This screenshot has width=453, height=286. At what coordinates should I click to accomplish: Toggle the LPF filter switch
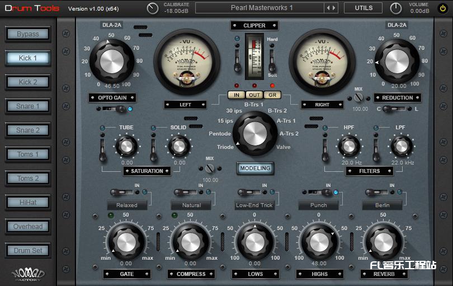[x=376, y=150]
